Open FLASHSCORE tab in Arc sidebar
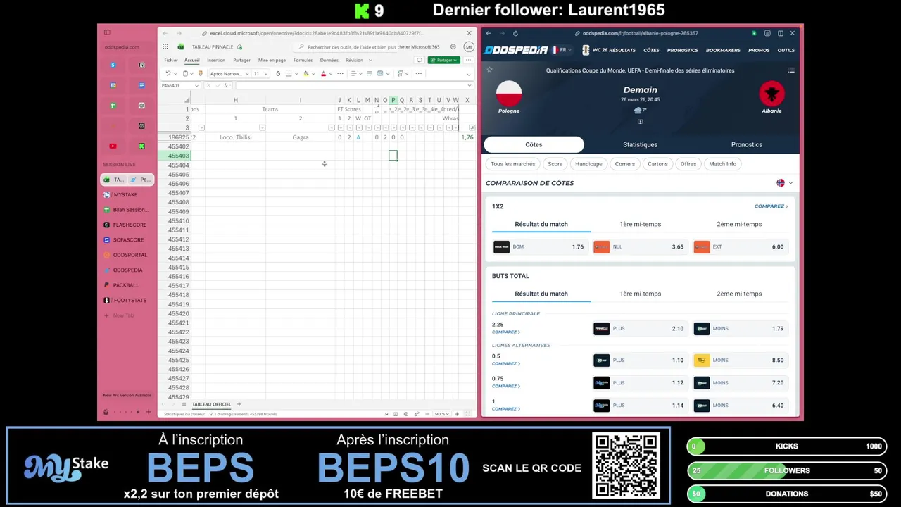 click(127, 225)
